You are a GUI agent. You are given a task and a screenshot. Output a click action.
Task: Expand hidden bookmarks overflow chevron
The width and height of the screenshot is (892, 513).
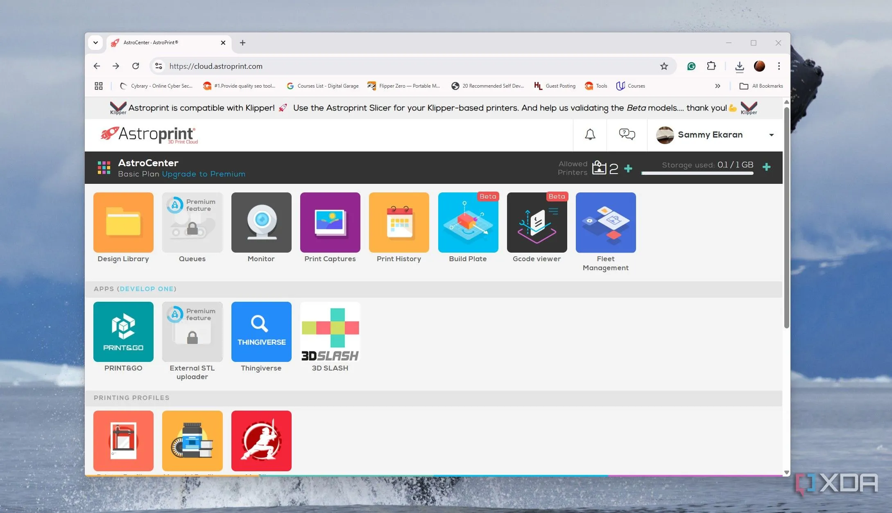(718, 86)
